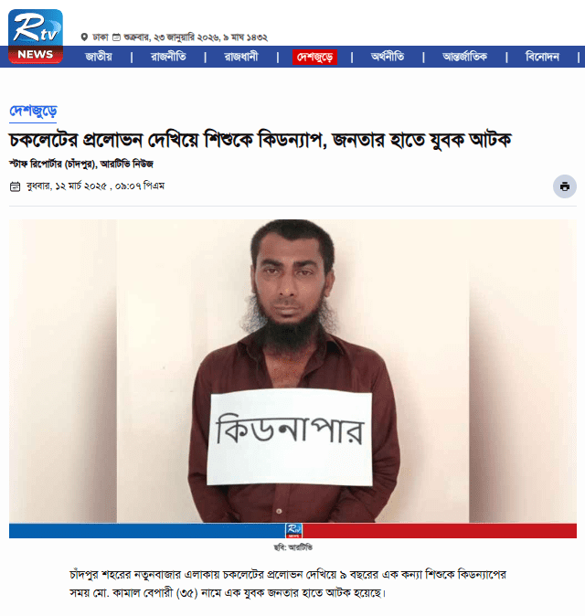Click the calendar icon beside publish date
This screenshot has width=585, height=616.
(x=15, y=186)
